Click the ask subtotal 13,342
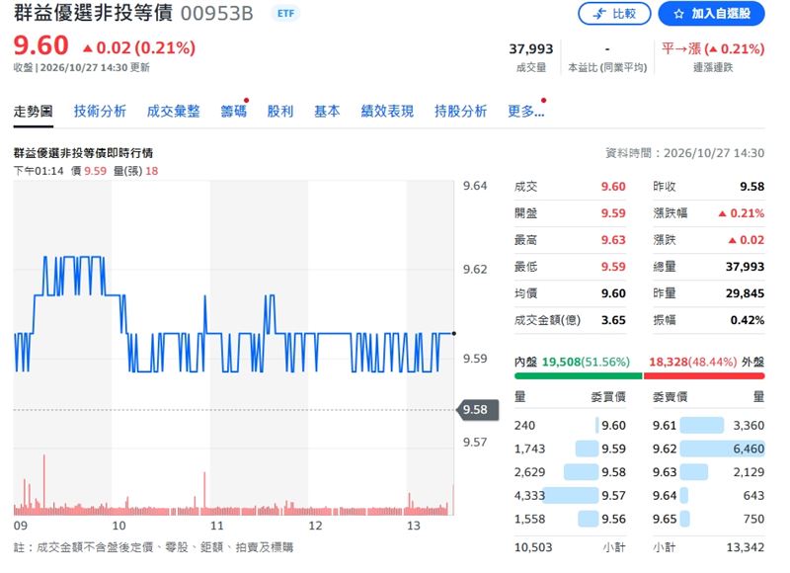This screenshot has height=573, width=790. [746, 547]
